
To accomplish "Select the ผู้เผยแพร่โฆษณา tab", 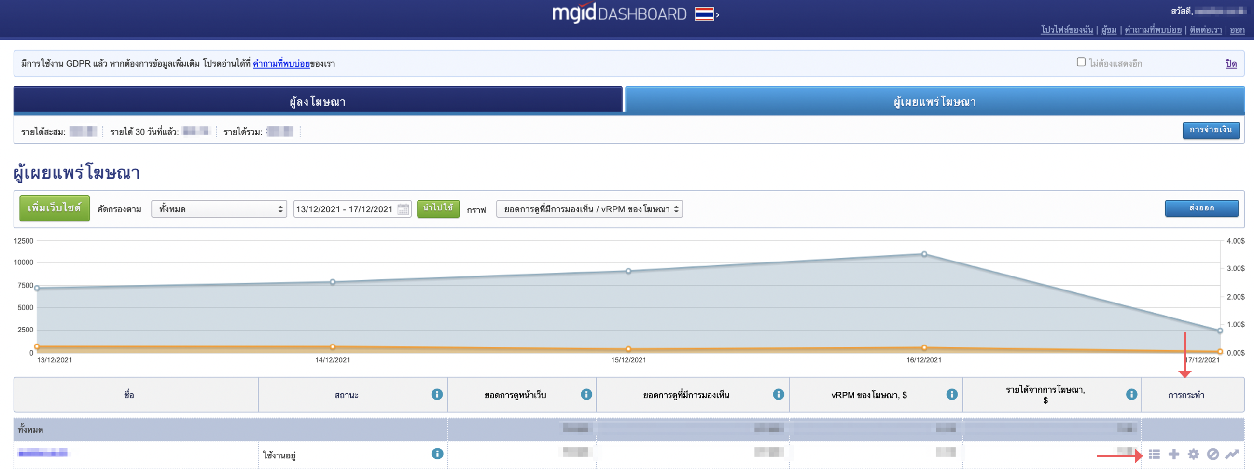I will pos(934,101).
